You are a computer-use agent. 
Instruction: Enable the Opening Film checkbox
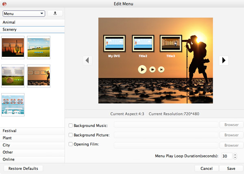tap(71, 144)
